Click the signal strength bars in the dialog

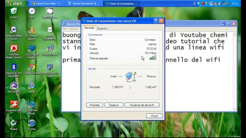coord(153,58)
